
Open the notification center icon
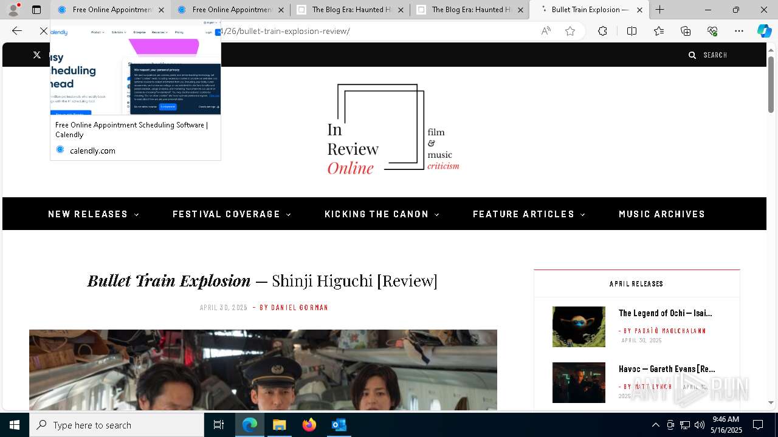[x=758, y=425]
